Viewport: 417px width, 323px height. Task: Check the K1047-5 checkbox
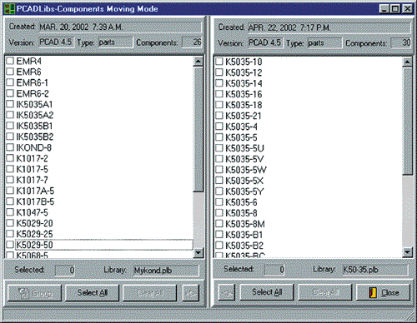tap(10, 212)
